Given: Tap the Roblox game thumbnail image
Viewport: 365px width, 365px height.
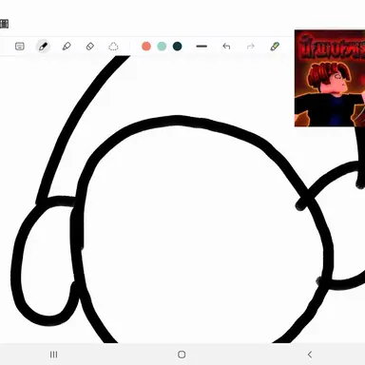Looking at the screenshot, I should [330, 78].
